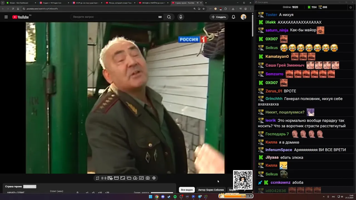Click playback speed gauge icon in player toolbar

tap(135, 178)
